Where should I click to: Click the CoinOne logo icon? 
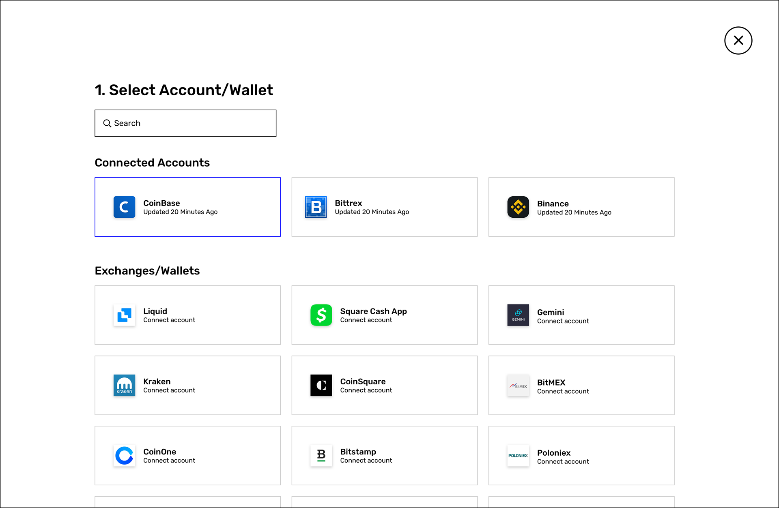124,456
